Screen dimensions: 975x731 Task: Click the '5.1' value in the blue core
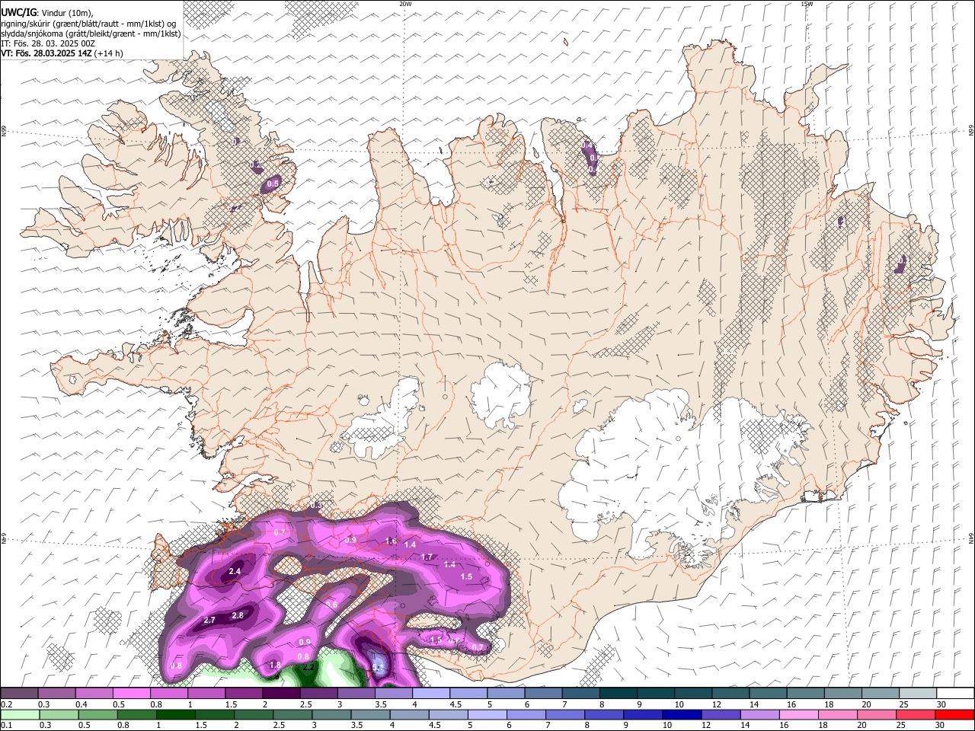pyautogui.click(x=378, y=667)
